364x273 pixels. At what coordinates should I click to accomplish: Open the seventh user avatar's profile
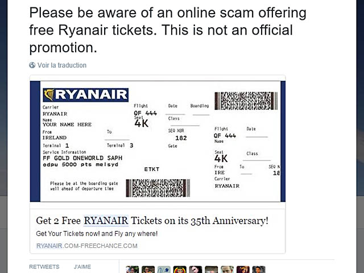click(x=227, y=270)
